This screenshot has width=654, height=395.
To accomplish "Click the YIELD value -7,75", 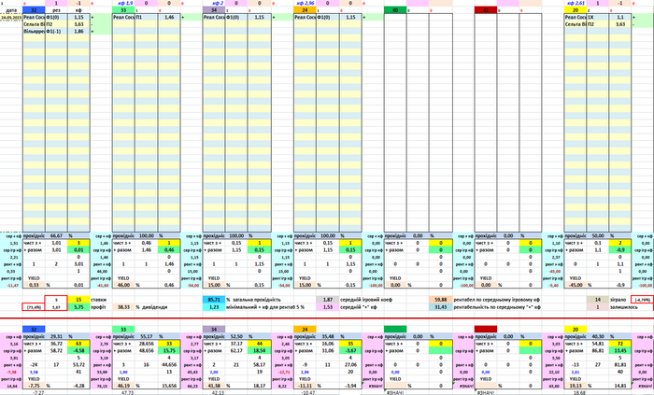I will tap(34, 386).
